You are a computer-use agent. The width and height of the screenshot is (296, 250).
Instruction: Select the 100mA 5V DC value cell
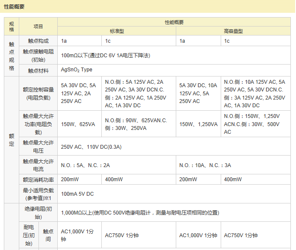click(77, 194)
